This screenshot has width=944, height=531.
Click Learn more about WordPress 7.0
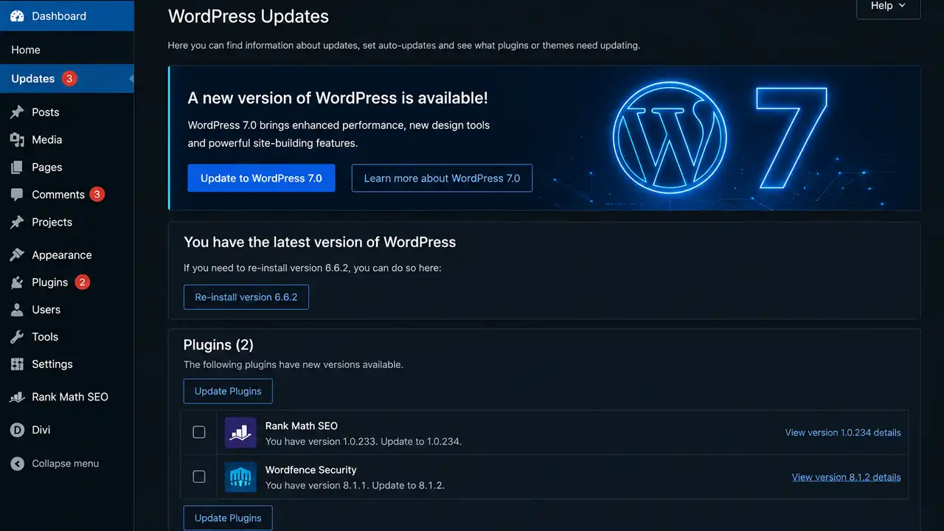(442, 178)
